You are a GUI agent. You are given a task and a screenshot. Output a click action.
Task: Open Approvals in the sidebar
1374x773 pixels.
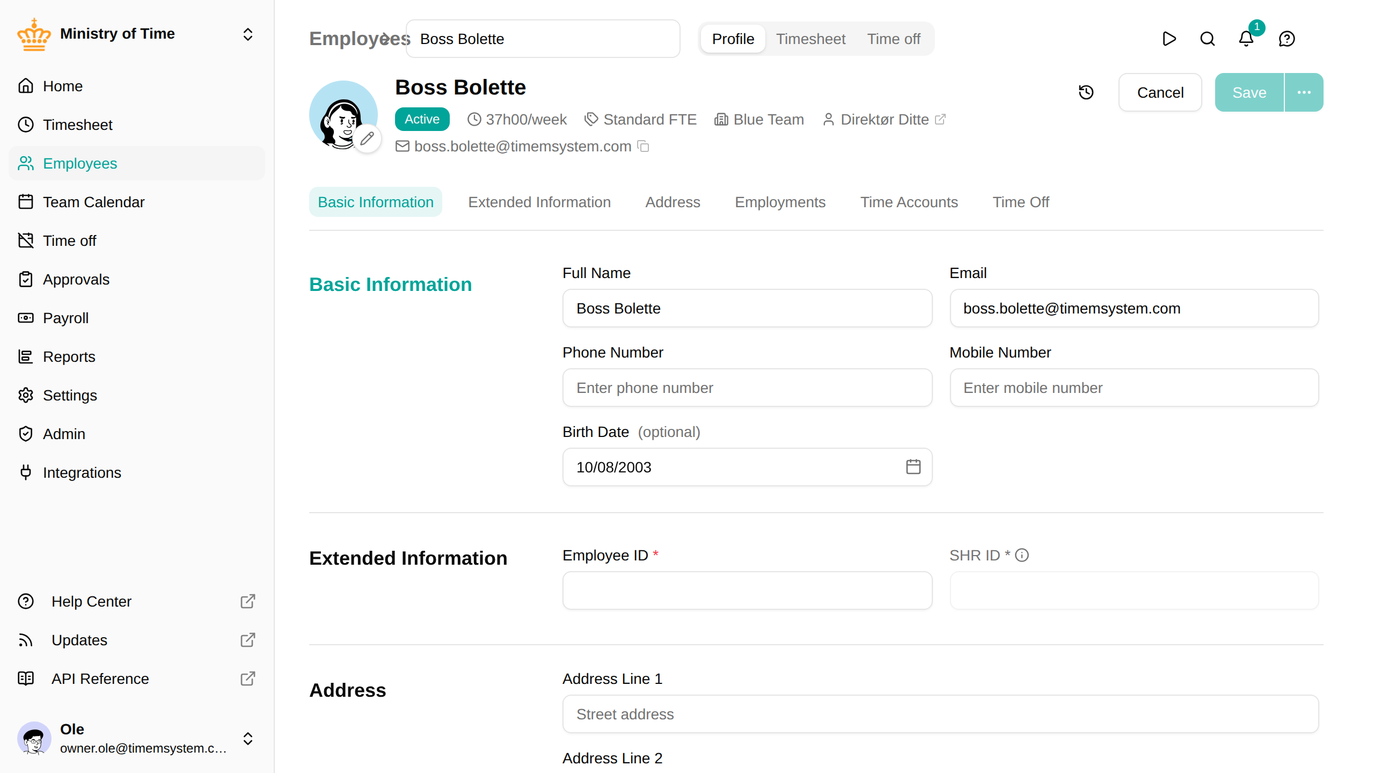tap(137, 279)
